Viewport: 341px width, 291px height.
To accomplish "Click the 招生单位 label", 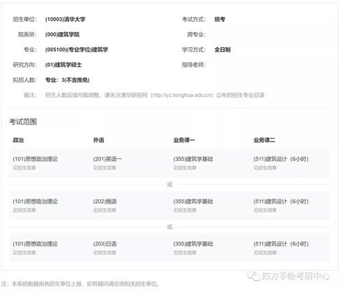I will click(25, 19).
